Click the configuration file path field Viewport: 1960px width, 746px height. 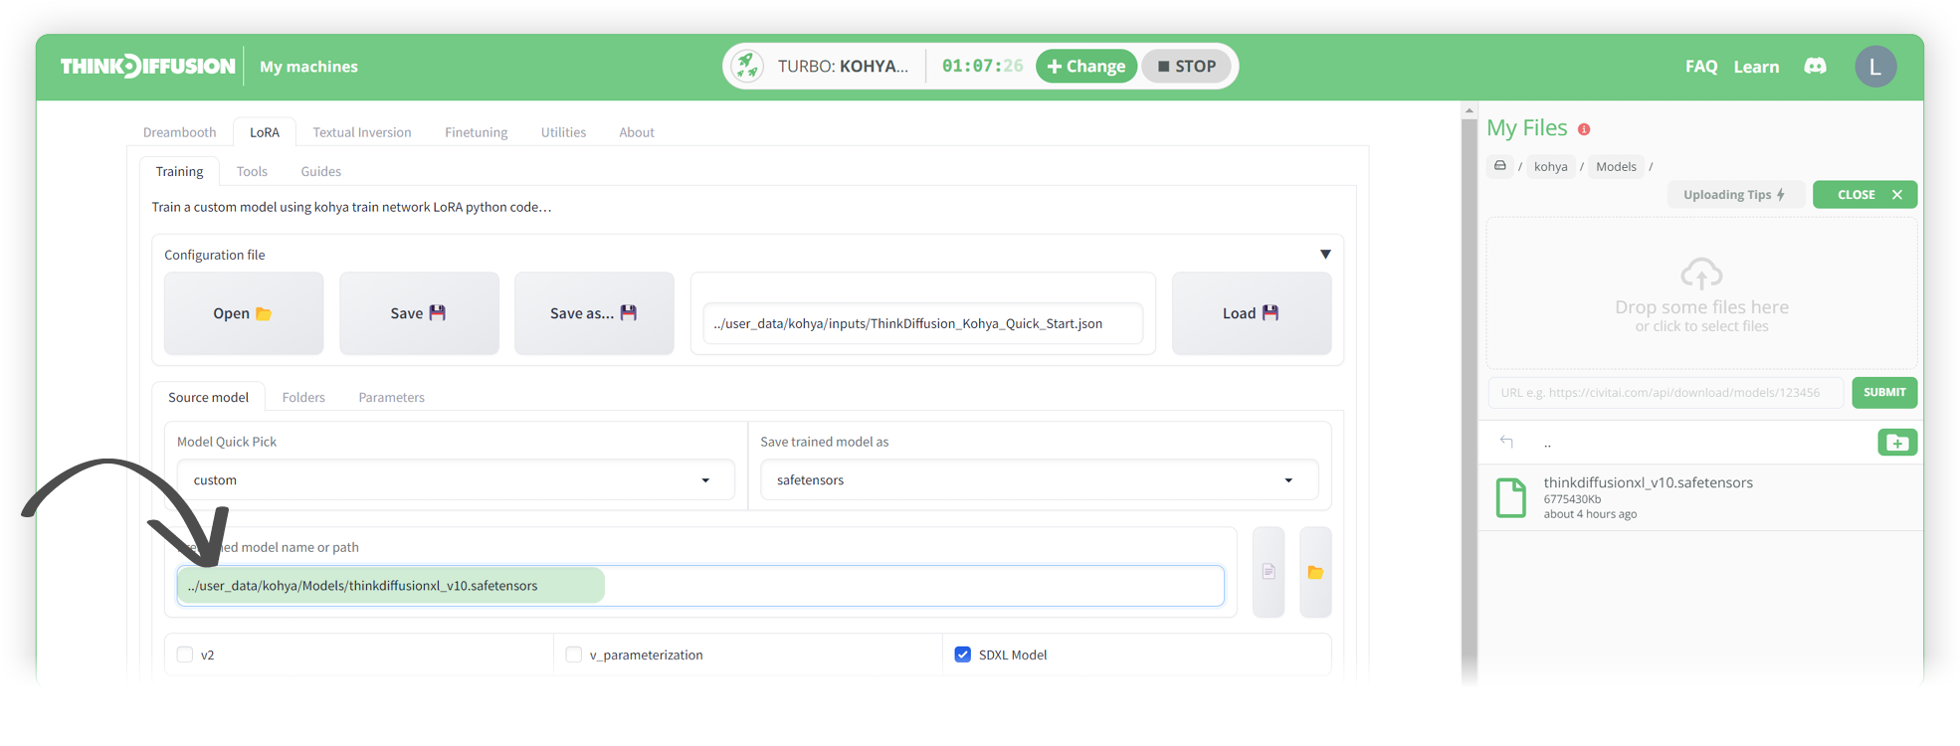923,323
